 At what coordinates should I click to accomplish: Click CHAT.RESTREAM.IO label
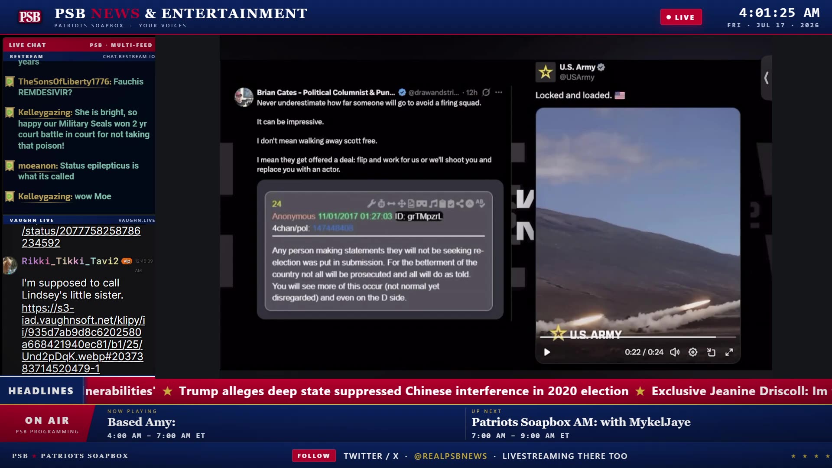coord(129,56)
